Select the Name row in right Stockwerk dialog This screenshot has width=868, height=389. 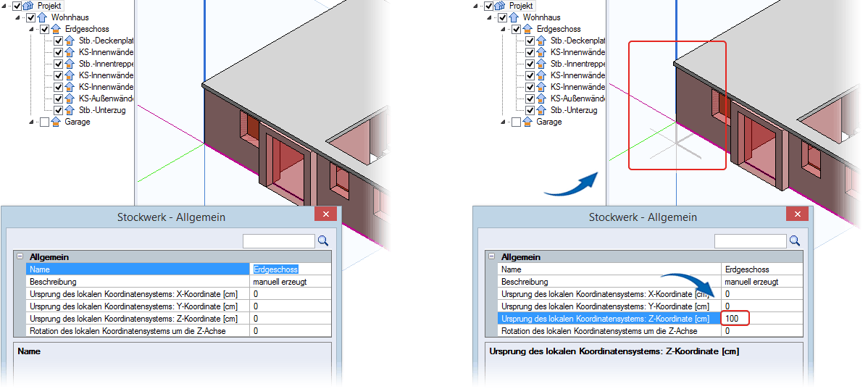click(651, 269)
